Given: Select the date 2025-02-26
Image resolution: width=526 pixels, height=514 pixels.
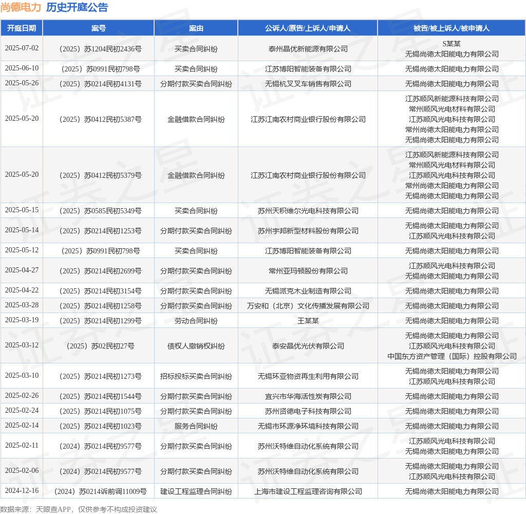Looking at the screenshot, I should [x=22, y=395].
